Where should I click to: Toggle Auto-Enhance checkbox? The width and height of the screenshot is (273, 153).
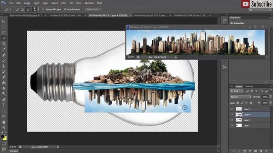click(x=65, y=9)
